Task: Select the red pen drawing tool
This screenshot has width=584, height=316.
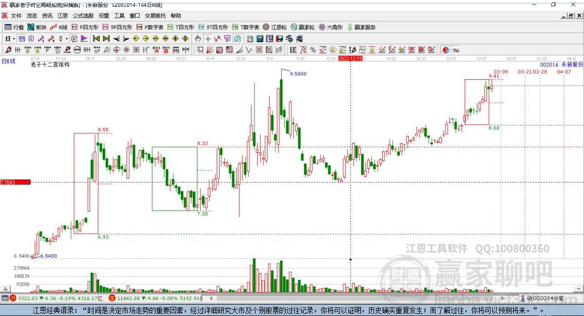Action: click(8, 50)
